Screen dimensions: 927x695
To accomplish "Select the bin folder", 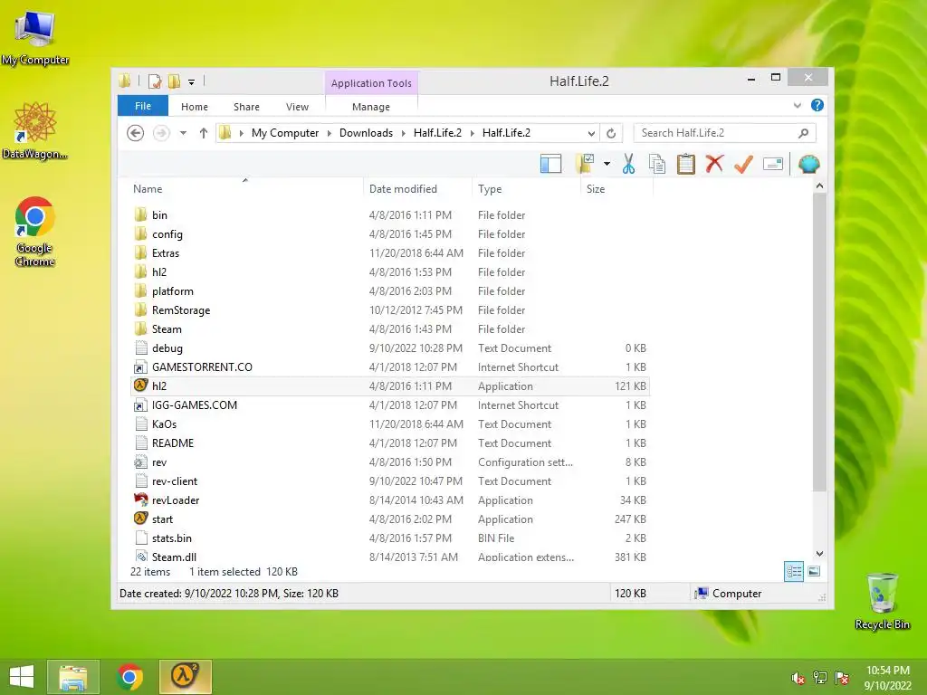I will 389,215.
